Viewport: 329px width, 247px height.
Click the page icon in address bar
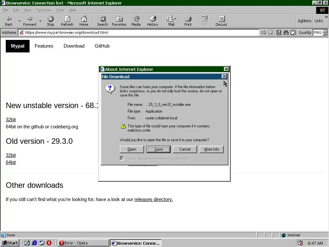[x=21, y=32]
